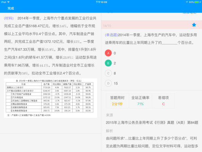Select option A circle with answer 0
The height and width of the screenshot is (152, 202).
click(x=108, y=53)
